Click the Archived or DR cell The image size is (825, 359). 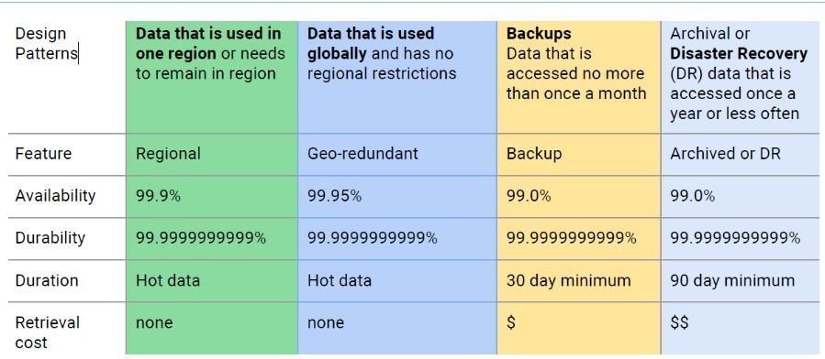tap(740, 154)
